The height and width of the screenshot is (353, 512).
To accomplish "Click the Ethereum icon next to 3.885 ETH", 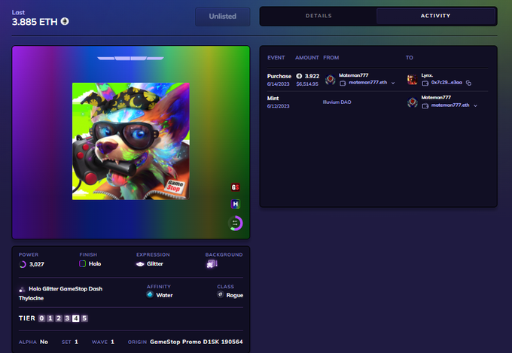I will tap(65, 22).
